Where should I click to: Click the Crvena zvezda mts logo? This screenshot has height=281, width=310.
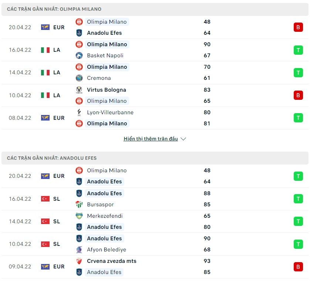(x=79, y=261)
